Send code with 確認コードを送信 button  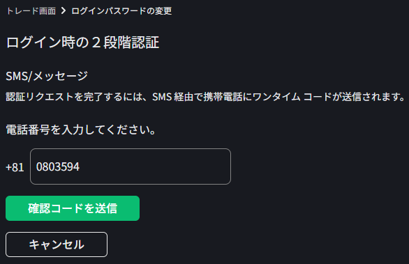[x=73, y=208]
